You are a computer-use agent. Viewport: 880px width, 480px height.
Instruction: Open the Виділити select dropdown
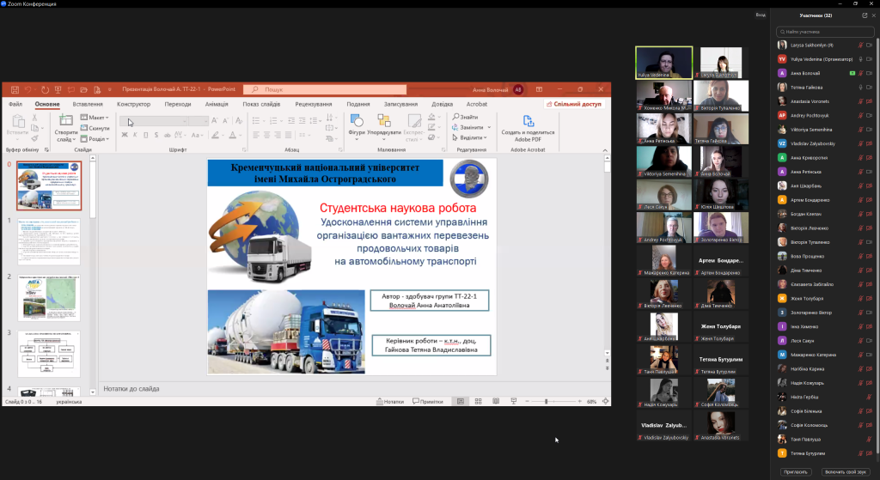click(470, 137)
